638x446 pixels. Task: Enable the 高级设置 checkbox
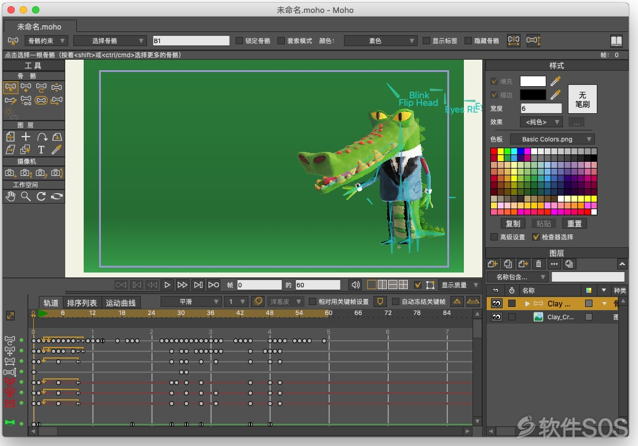point(494,237)
